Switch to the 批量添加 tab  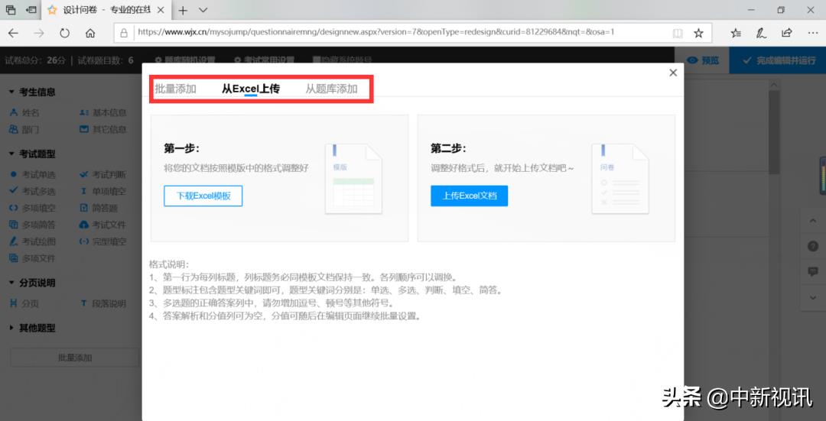click(x=176, y=89)
